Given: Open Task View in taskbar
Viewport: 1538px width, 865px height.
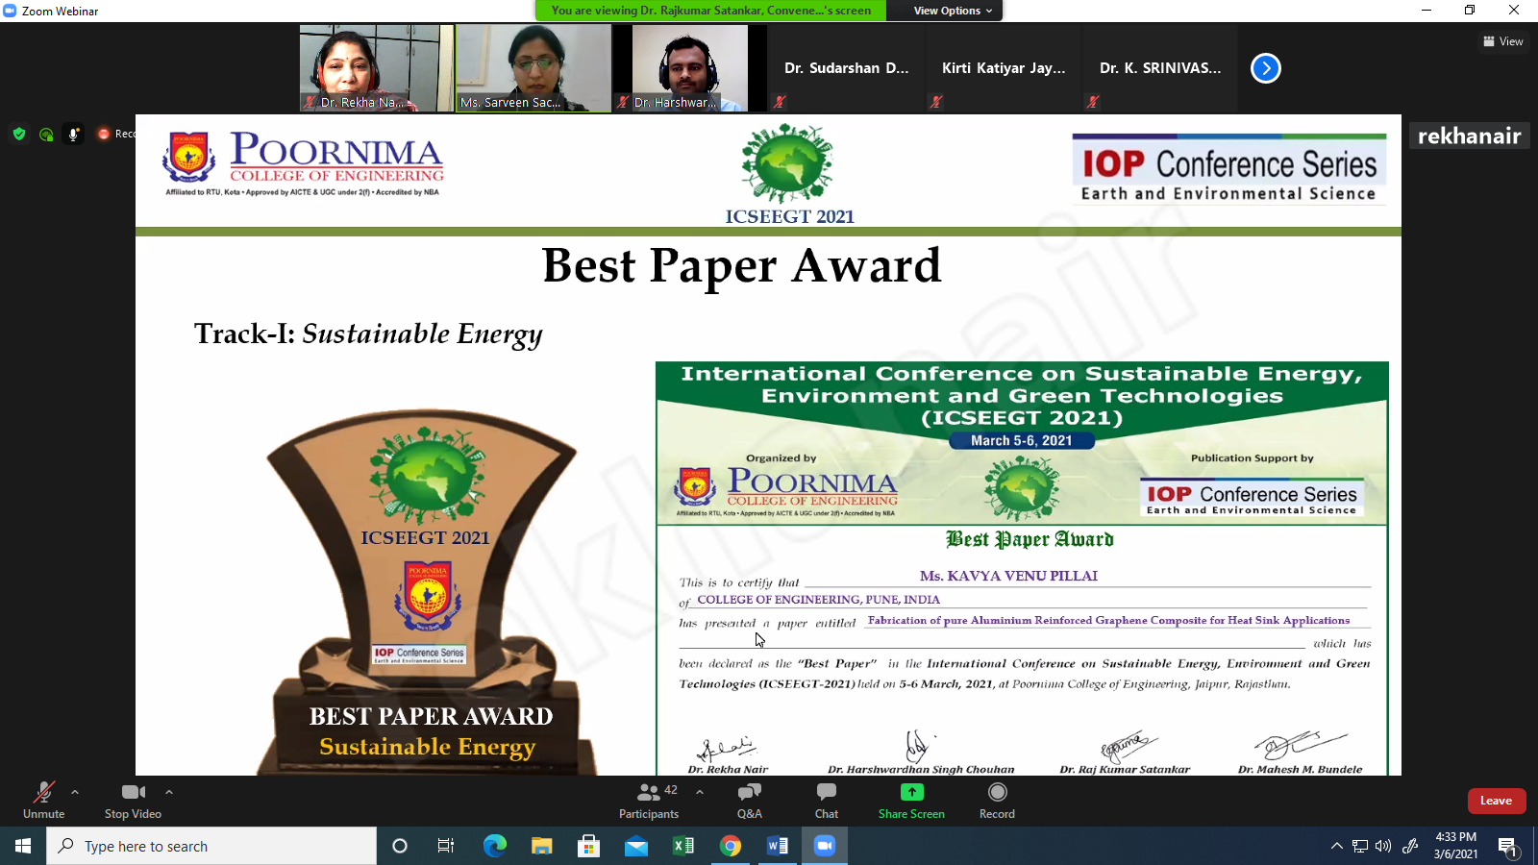Looking at the screenshot, I should pos(446,846).
